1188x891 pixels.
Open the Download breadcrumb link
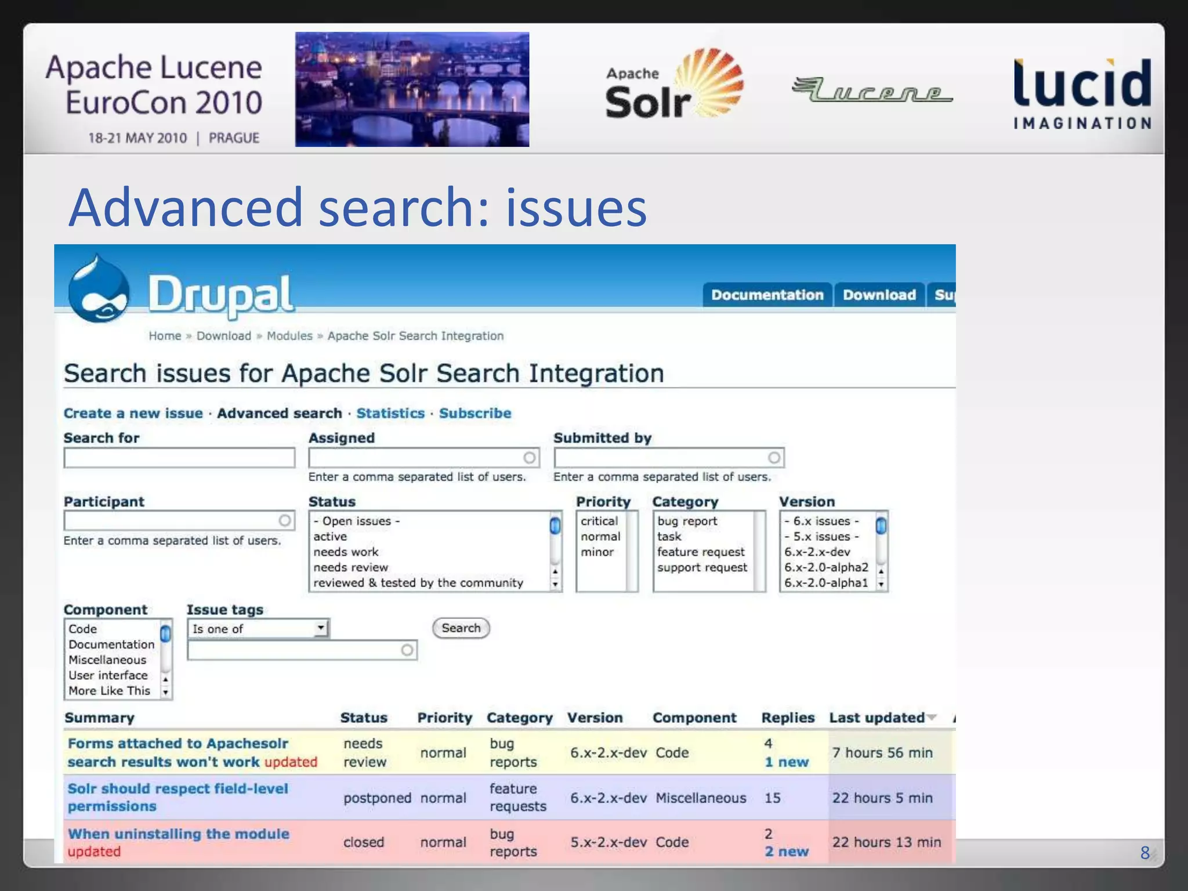(224, 336)
